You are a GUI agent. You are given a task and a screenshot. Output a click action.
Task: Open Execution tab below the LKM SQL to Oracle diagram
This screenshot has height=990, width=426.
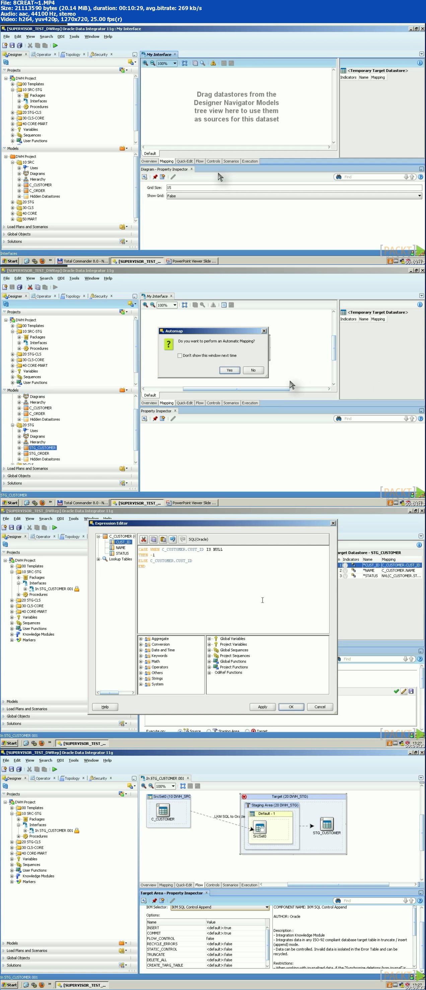[x=249, y=885]
